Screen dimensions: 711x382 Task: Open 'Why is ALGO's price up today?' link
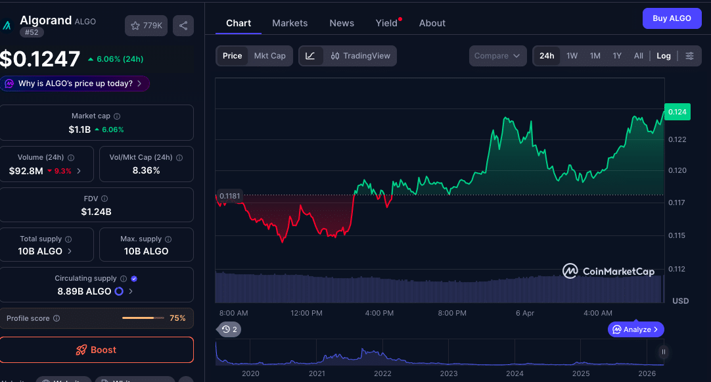tap(74, 84)
